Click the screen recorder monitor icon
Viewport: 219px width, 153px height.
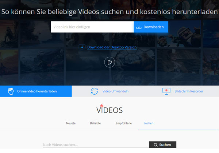pos(166,91)
